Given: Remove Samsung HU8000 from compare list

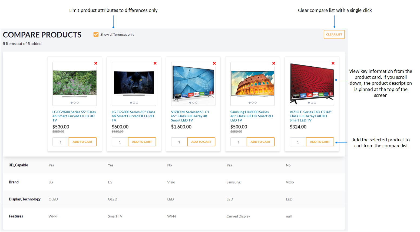Looking at the screenshot, I should point(274,63).
